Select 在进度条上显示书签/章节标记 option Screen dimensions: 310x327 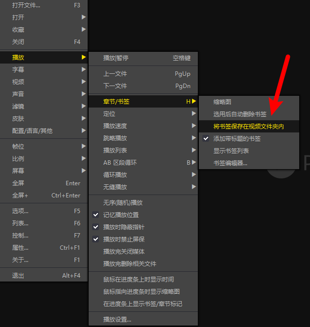(143, 304)
